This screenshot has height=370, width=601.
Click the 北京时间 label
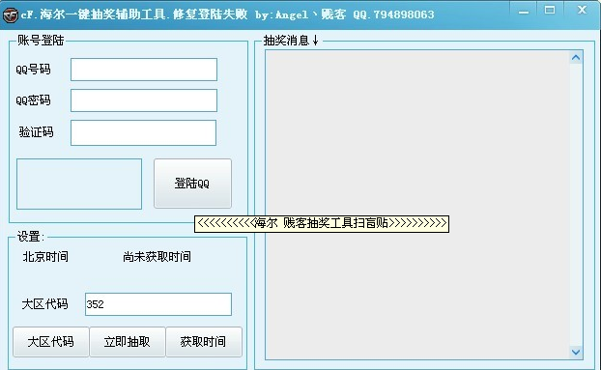point(45,257)
